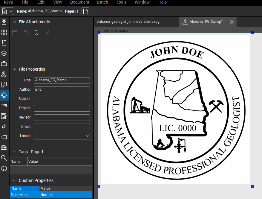Open the Forms panel icon
262x199 pixels.
(4, 116)
